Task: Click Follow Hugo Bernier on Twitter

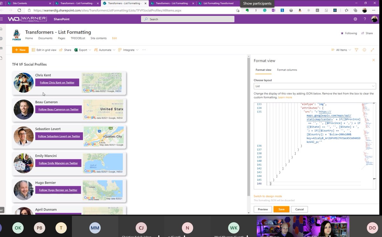Action: click(x=58, y=190)
